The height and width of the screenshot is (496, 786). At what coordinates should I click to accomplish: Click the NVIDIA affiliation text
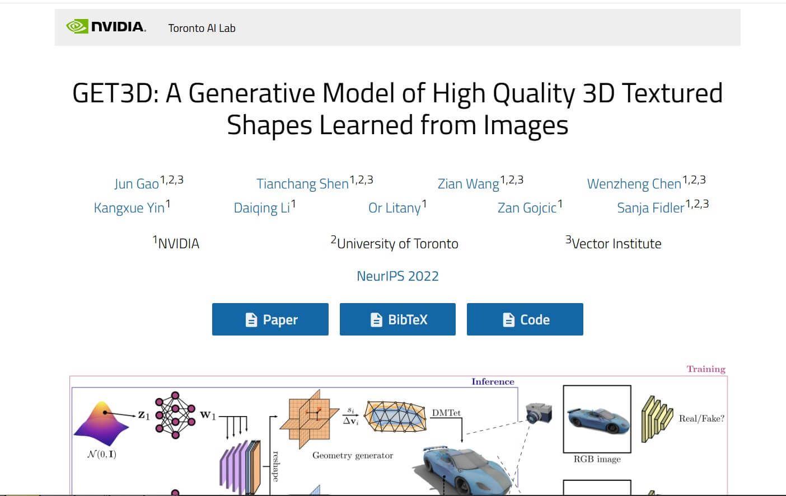[x=176, y=243]
